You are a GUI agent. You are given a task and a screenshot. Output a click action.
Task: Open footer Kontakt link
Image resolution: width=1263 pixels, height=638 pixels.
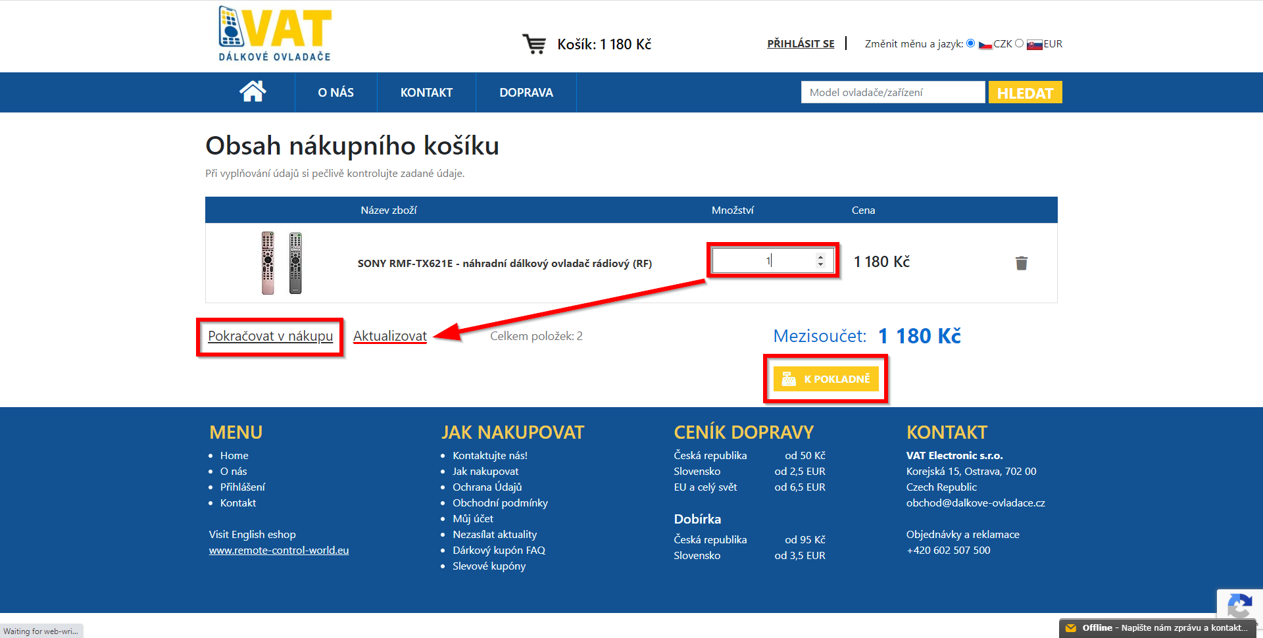pyautogui.click(x=238, y=503)
